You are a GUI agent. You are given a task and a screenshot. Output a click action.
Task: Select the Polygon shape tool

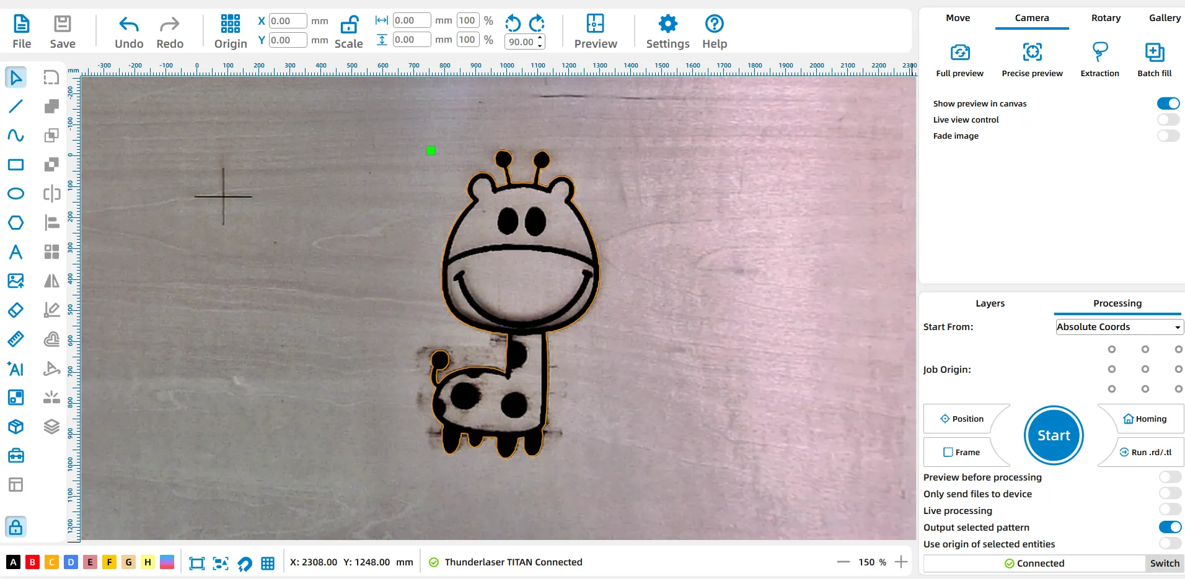click(x=15, y=223)
